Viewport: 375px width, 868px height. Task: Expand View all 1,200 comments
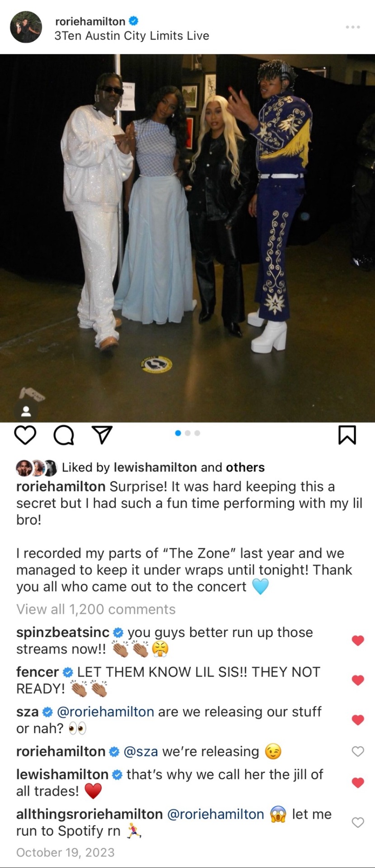pos(96,609)
